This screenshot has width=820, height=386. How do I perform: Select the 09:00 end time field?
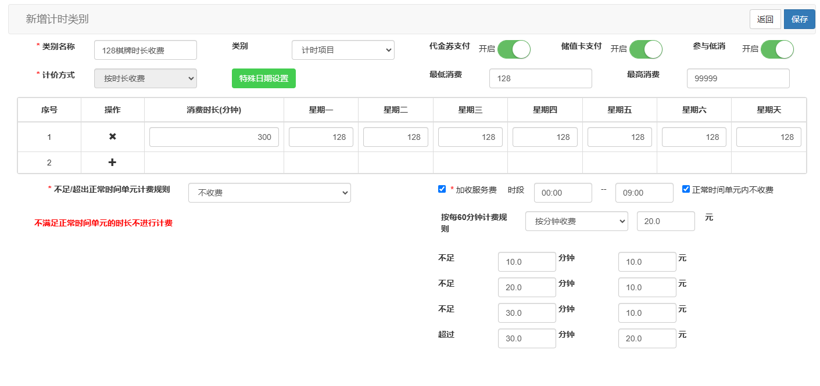click(x=644, y=193)
